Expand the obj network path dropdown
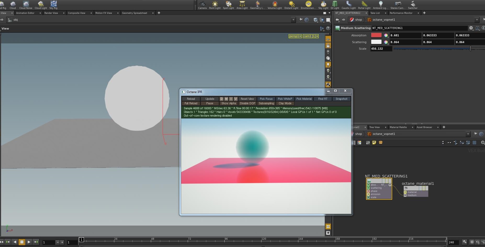485x247 pixels. coord(293,20)
